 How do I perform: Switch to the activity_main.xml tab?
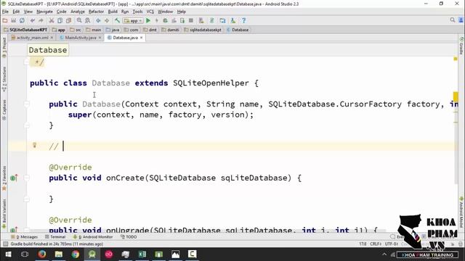pos(32,38)
